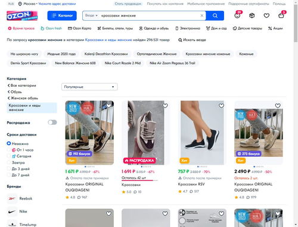Select the До 3 дней delivery option
This screenshot has width=298, height=227.
pos(9,169)
